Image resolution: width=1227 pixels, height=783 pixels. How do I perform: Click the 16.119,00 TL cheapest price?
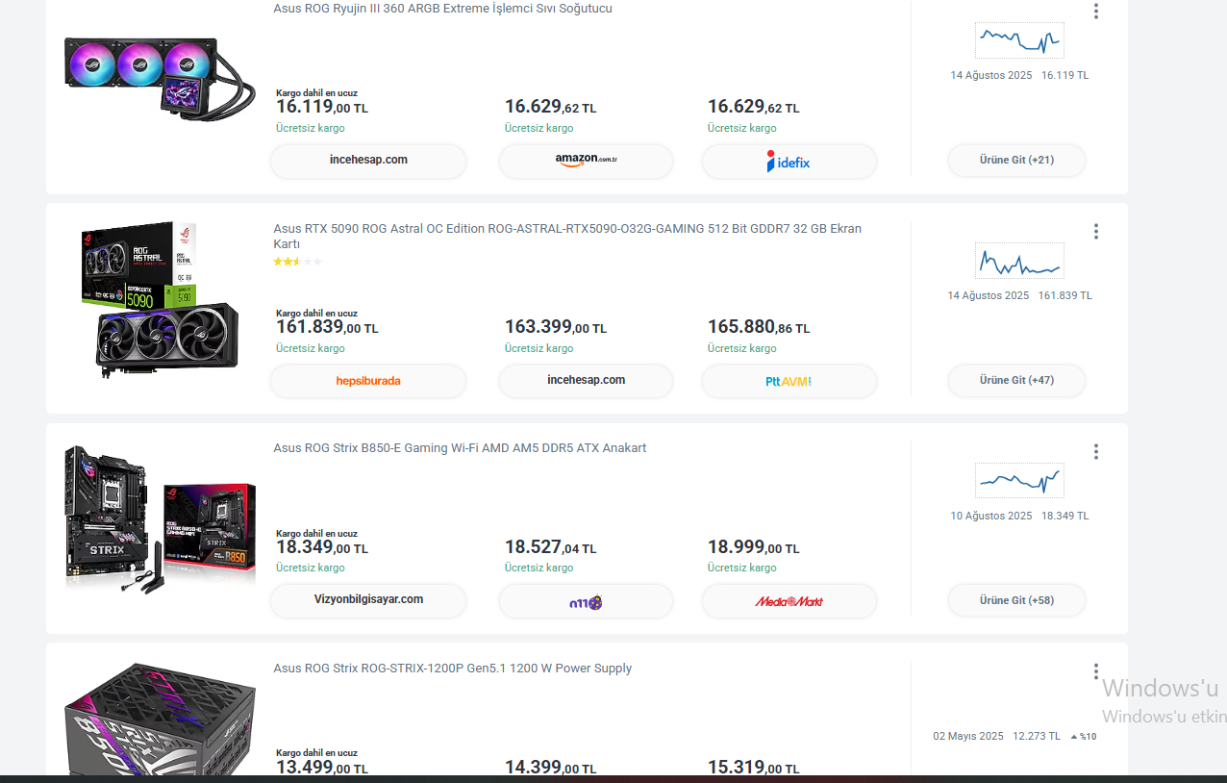pos(322,107)
